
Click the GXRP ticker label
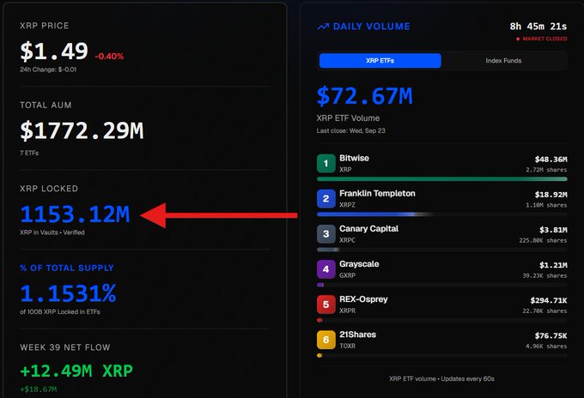(x=347, y=275)
